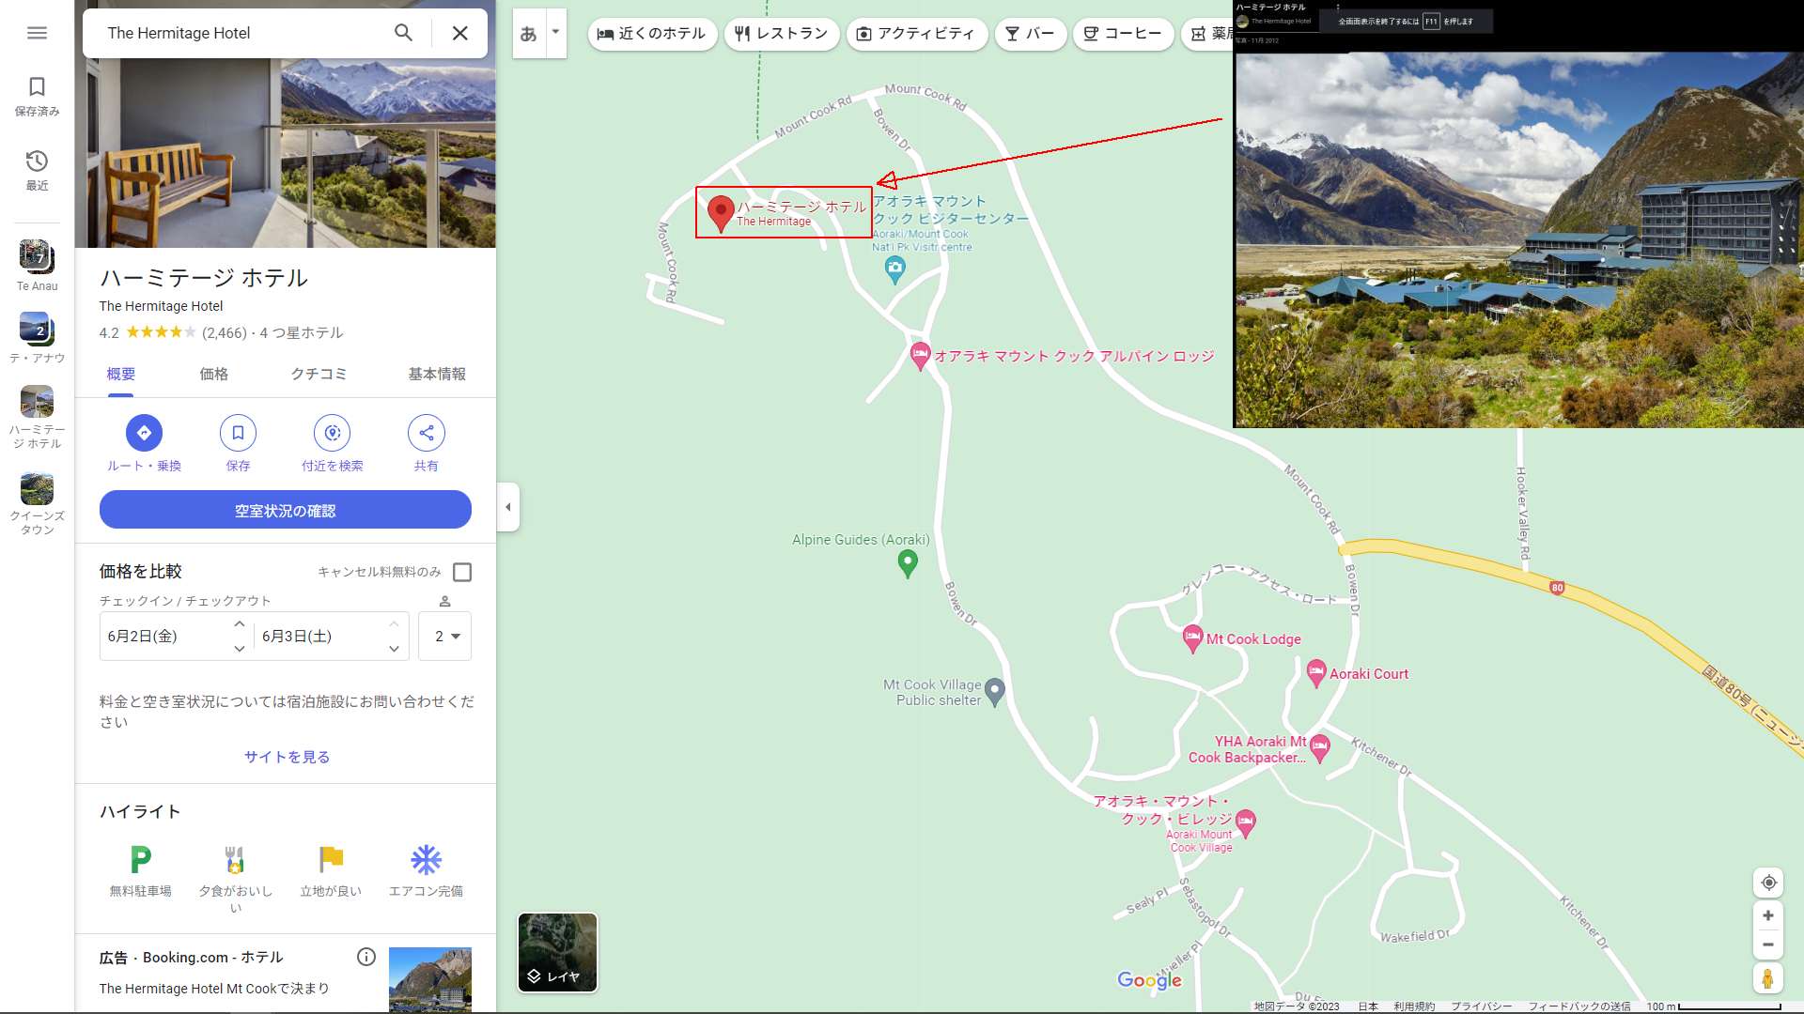
Task: Click the ad info circle icon
Action: pos(366,957)
